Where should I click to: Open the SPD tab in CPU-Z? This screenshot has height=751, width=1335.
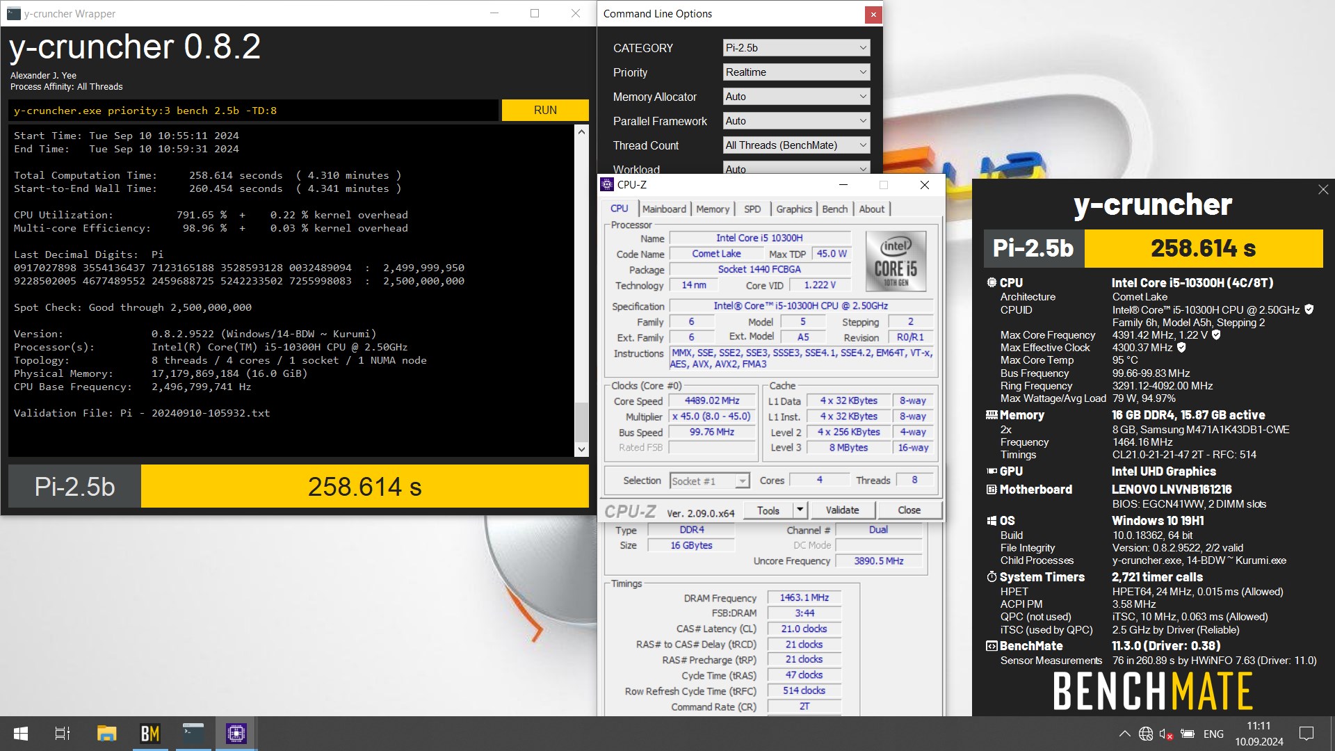point(752,209)
